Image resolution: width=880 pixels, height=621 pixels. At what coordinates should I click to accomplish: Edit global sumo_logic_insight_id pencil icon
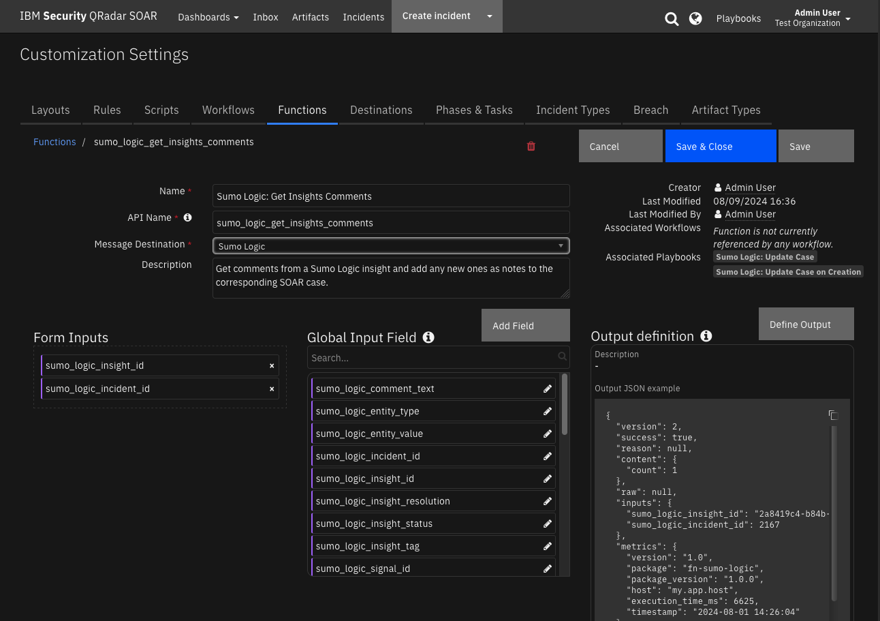(548, 479)
